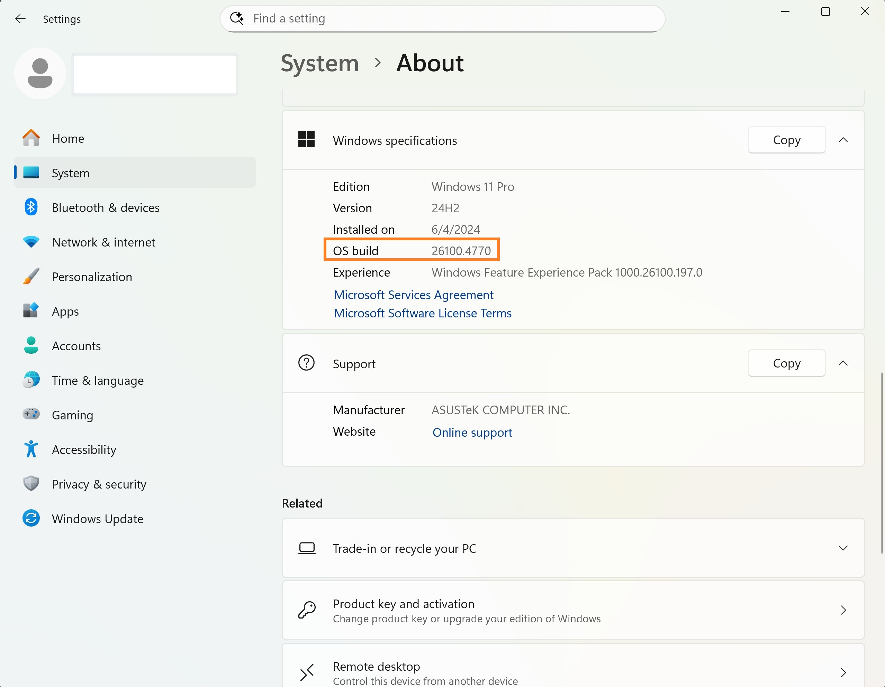Screen dimensions: 885x687
Task: Maximize the Settings window
Action: (x=825, y=12)
